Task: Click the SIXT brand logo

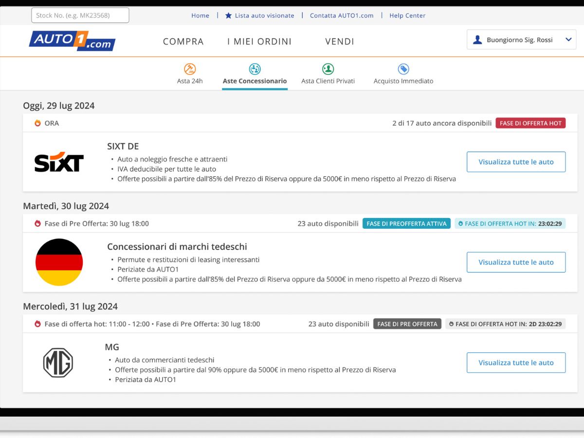Action: coord(59,162)
